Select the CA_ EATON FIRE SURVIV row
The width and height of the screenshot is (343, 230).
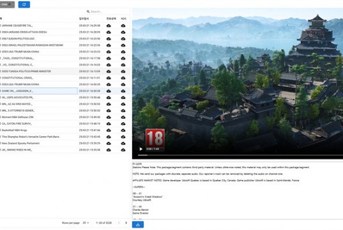(x=65, y=124)
